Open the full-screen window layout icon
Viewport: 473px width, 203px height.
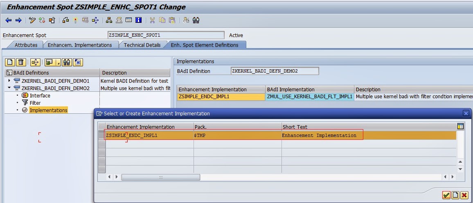click(129, 20)
